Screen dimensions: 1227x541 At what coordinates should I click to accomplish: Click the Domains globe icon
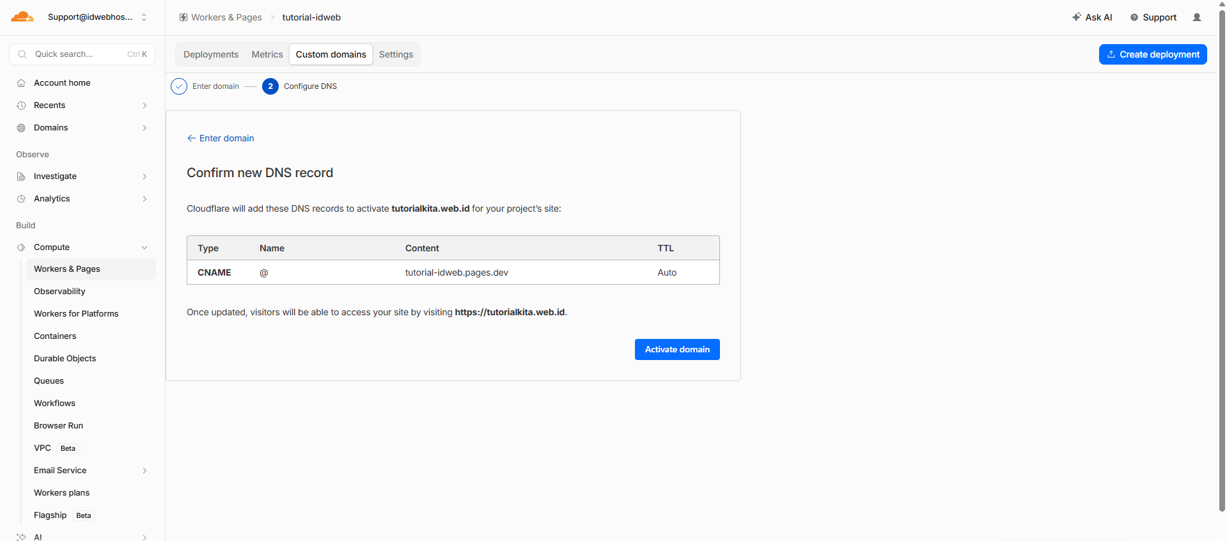point(21,128)
